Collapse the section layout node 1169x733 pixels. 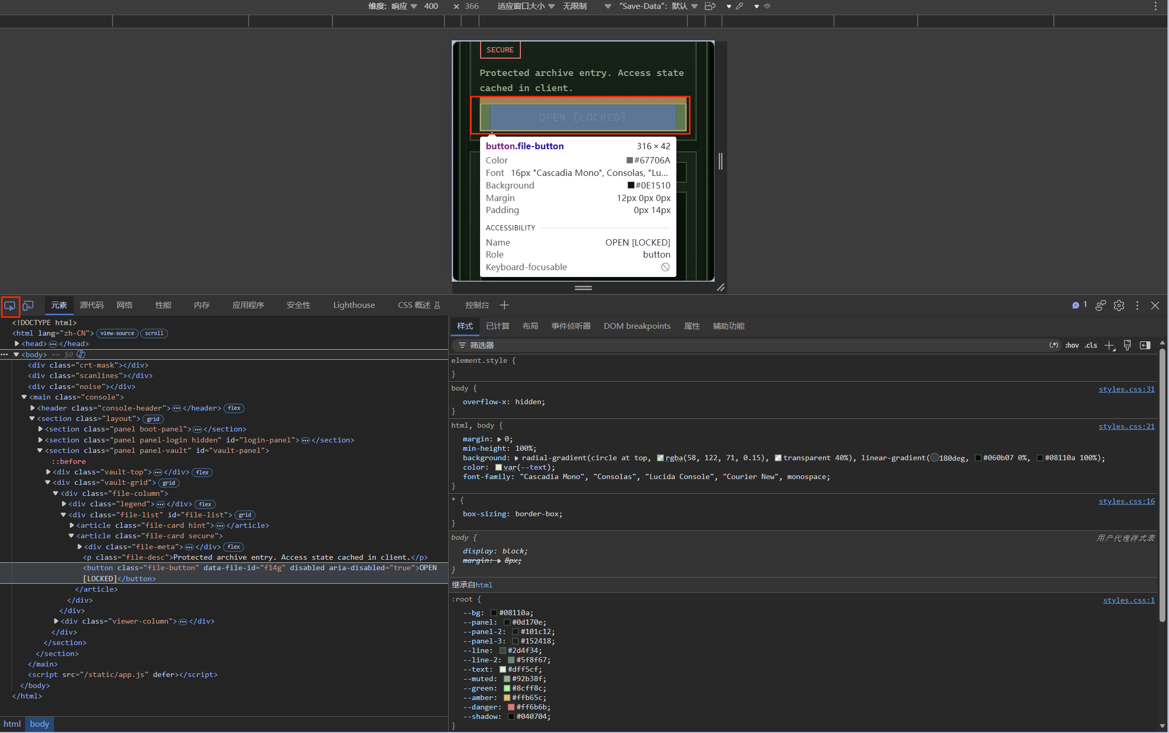[x=32, y=419]
